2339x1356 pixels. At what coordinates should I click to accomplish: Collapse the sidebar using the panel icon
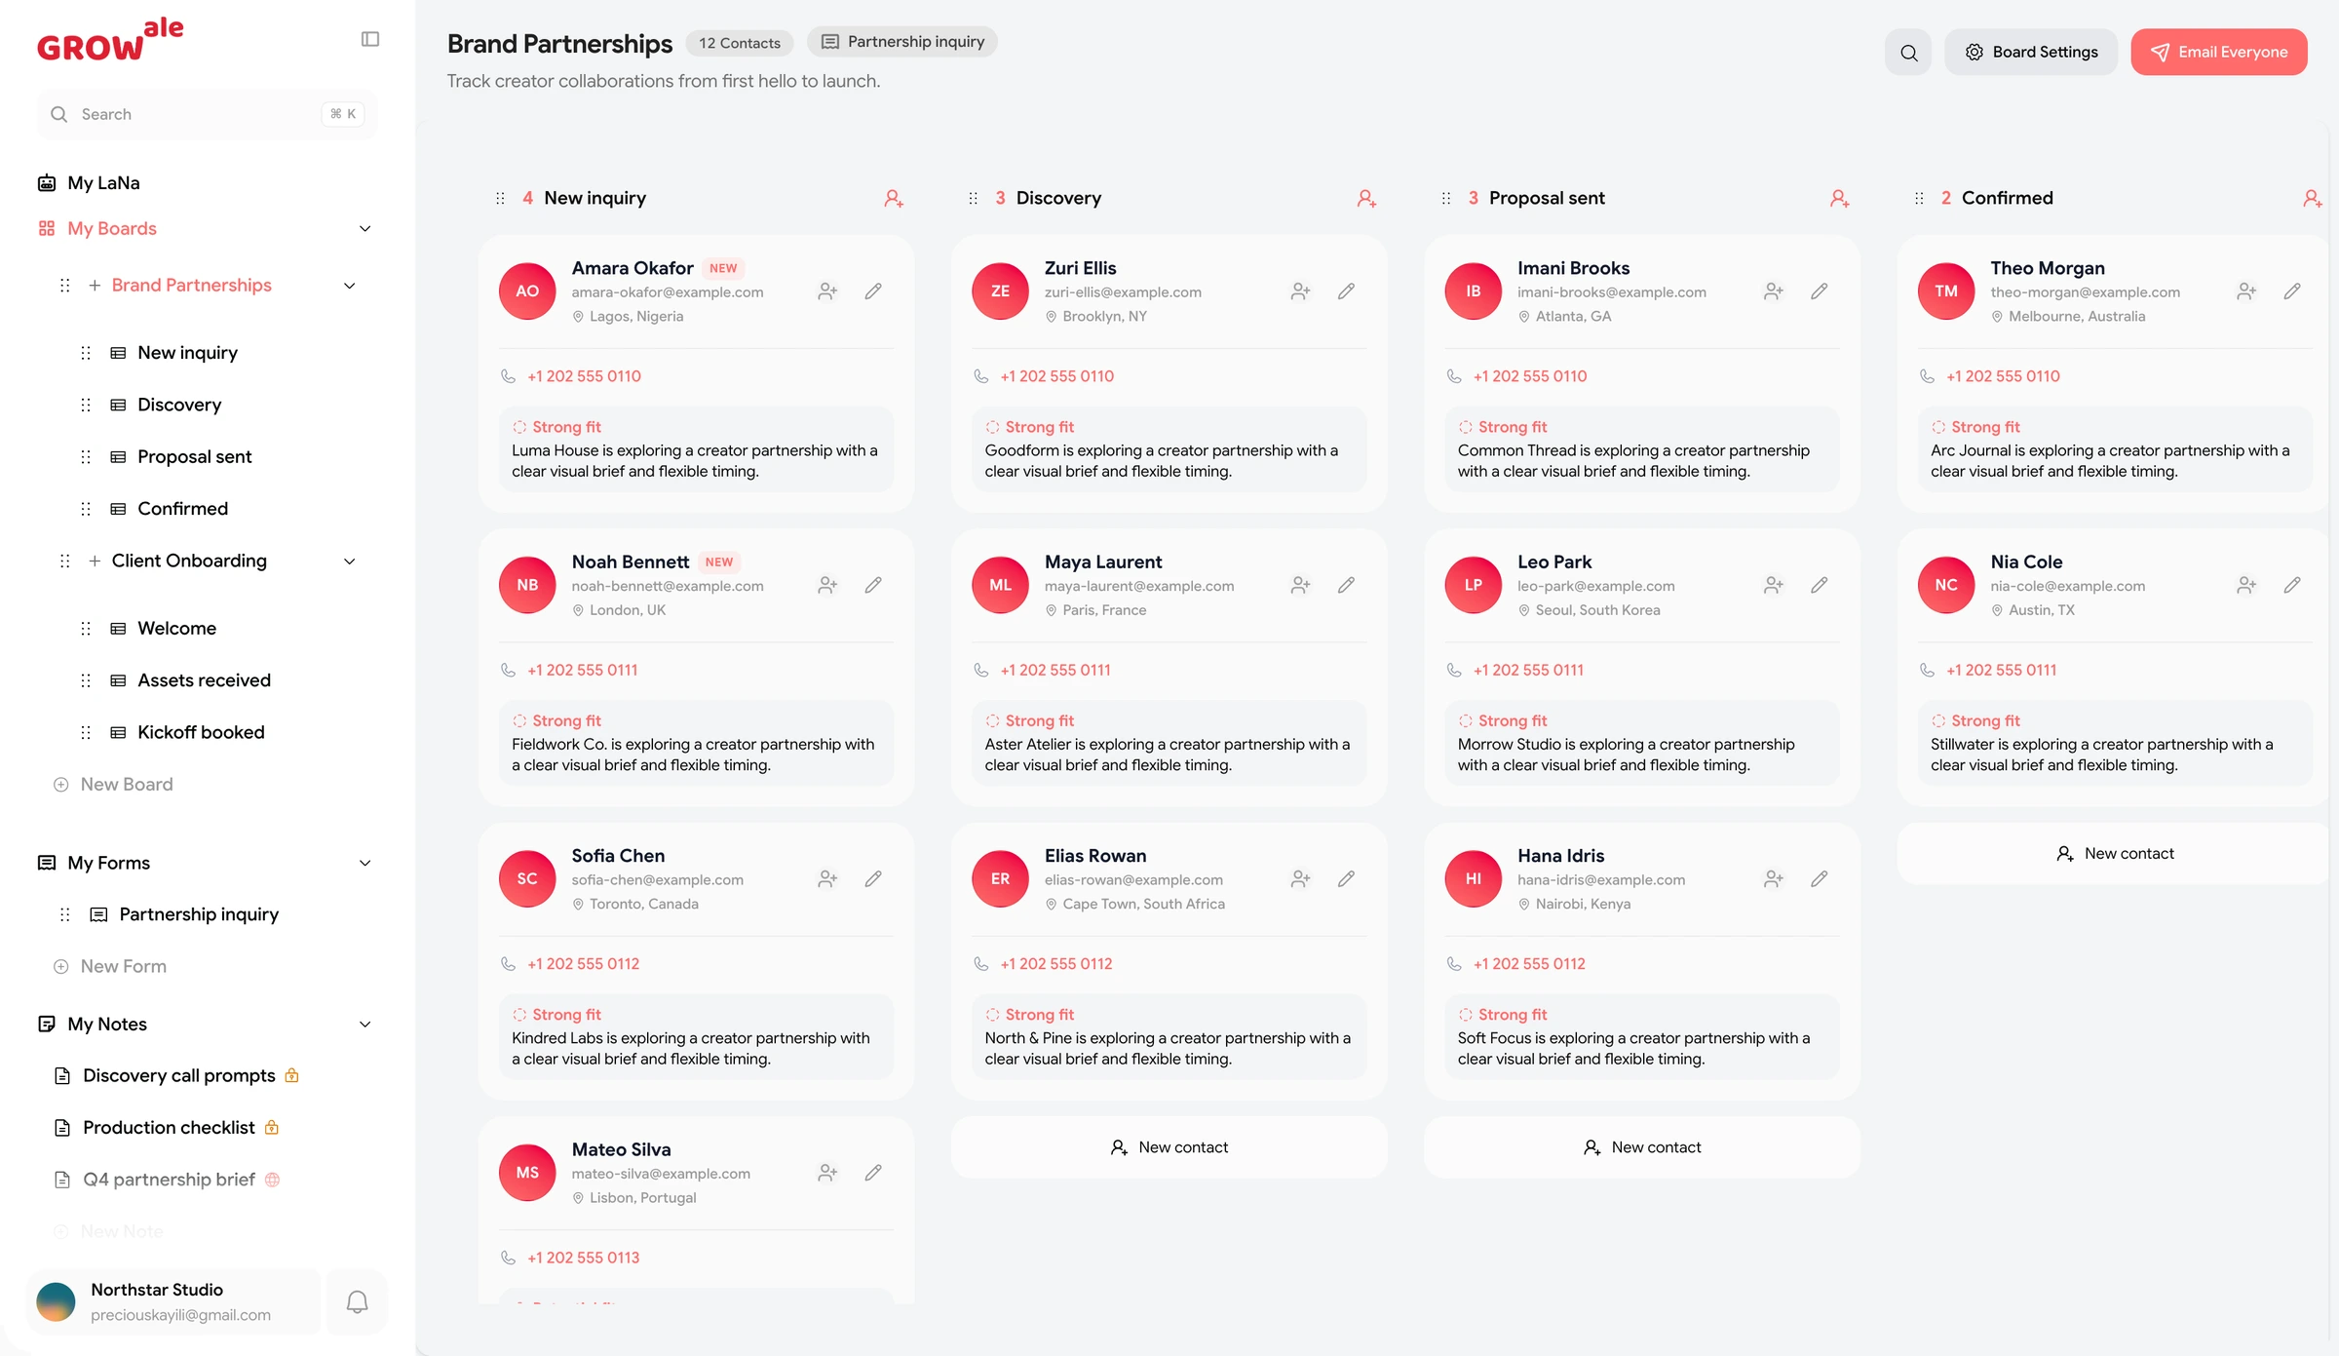point(370,39)
